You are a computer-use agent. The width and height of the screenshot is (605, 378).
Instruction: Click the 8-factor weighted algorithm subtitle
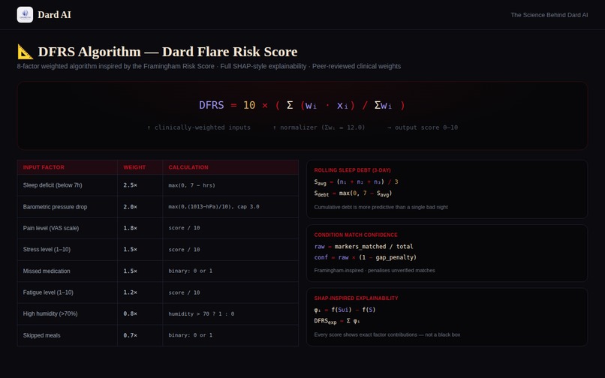pyautogui.click(x=209, y=66)
